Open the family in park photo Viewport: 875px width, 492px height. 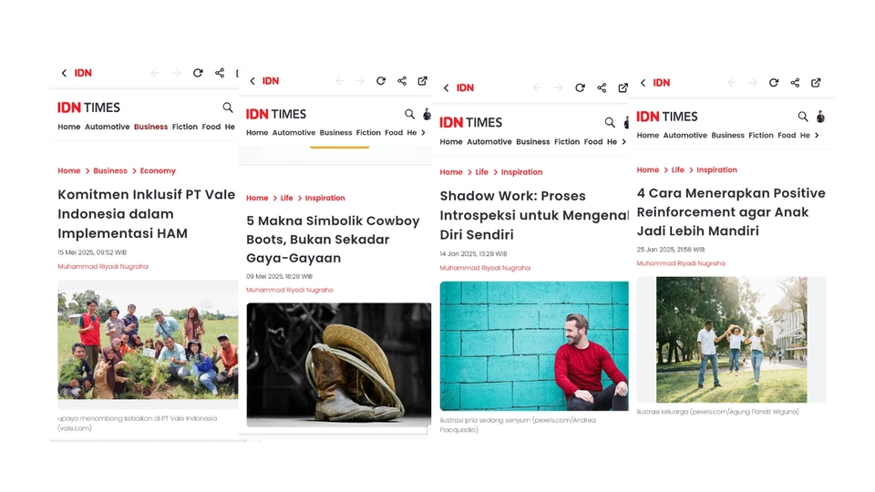(732, 340)
